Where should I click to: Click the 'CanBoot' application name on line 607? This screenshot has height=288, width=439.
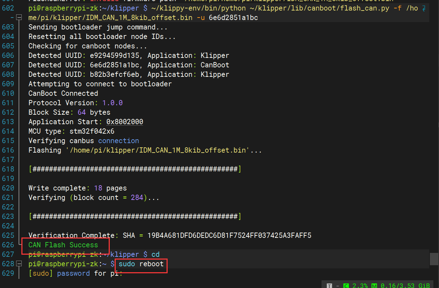[x=215, y=65]
